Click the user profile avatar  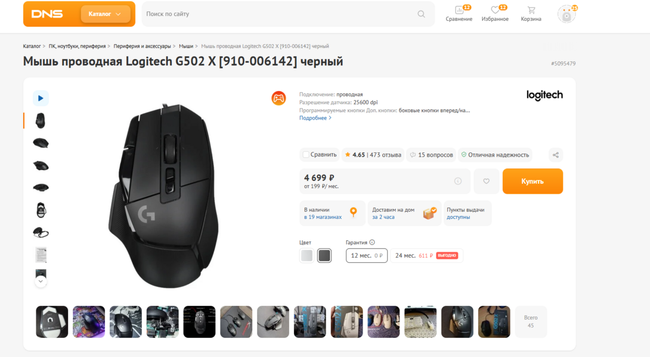(566, 14)
